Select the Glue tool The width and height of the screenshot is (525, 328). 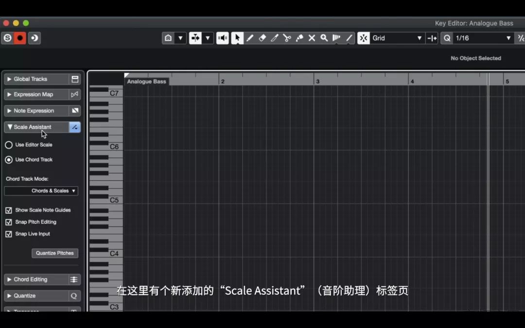(299, 38)
